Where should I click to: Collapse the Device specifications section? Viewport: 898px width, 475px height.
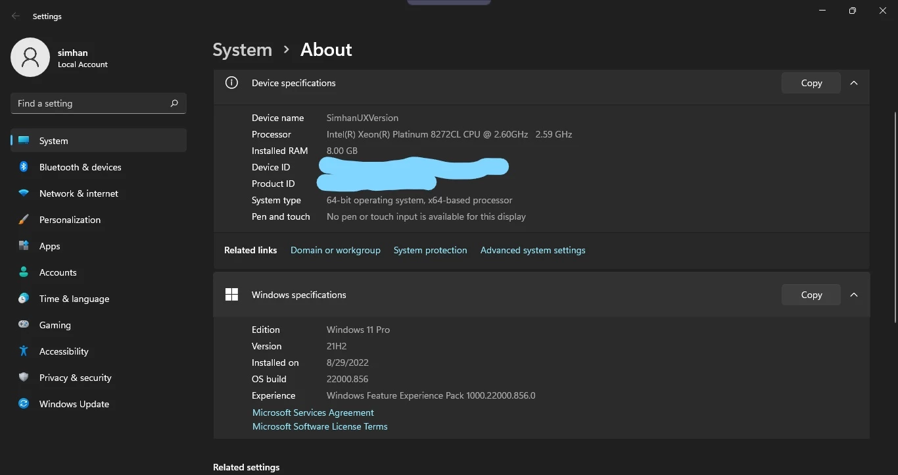click(854, 83)
